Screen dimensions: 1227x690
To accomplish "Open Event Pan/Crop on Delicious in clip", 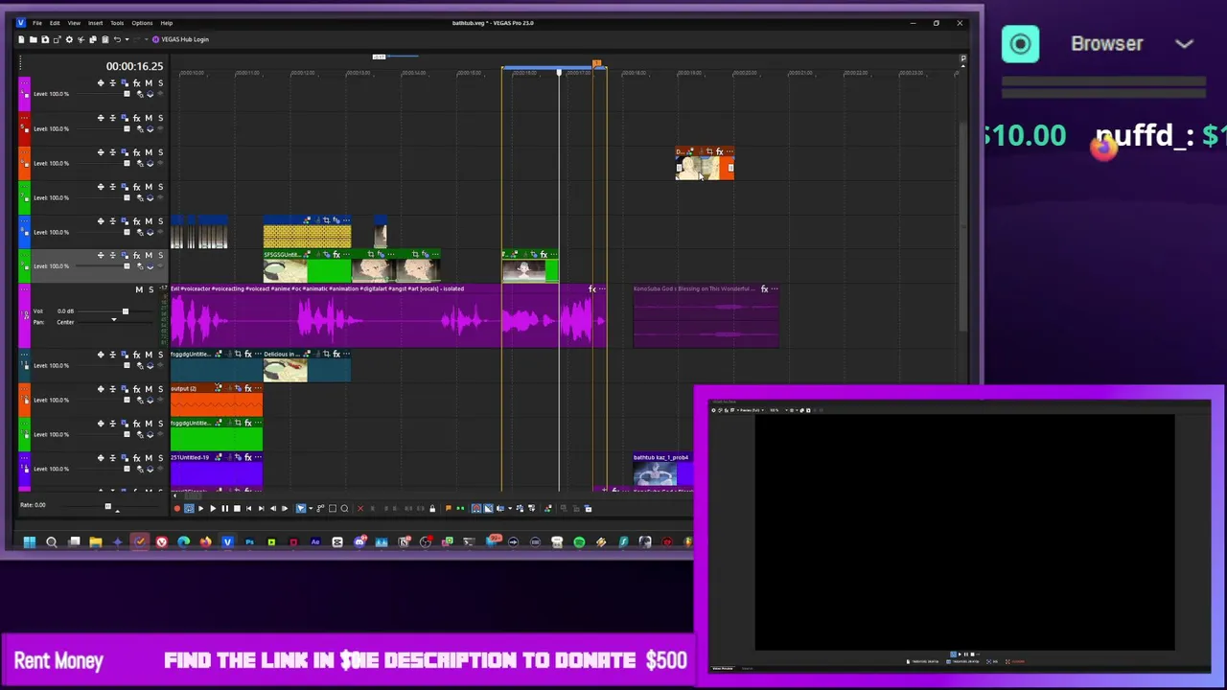I will click(x=325, y=354).
